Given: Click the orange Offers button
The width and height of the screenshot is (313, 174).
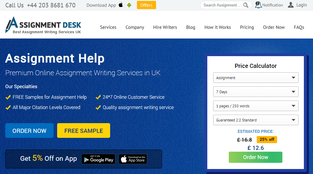Looking at the screenshot, I should point(146,5).
